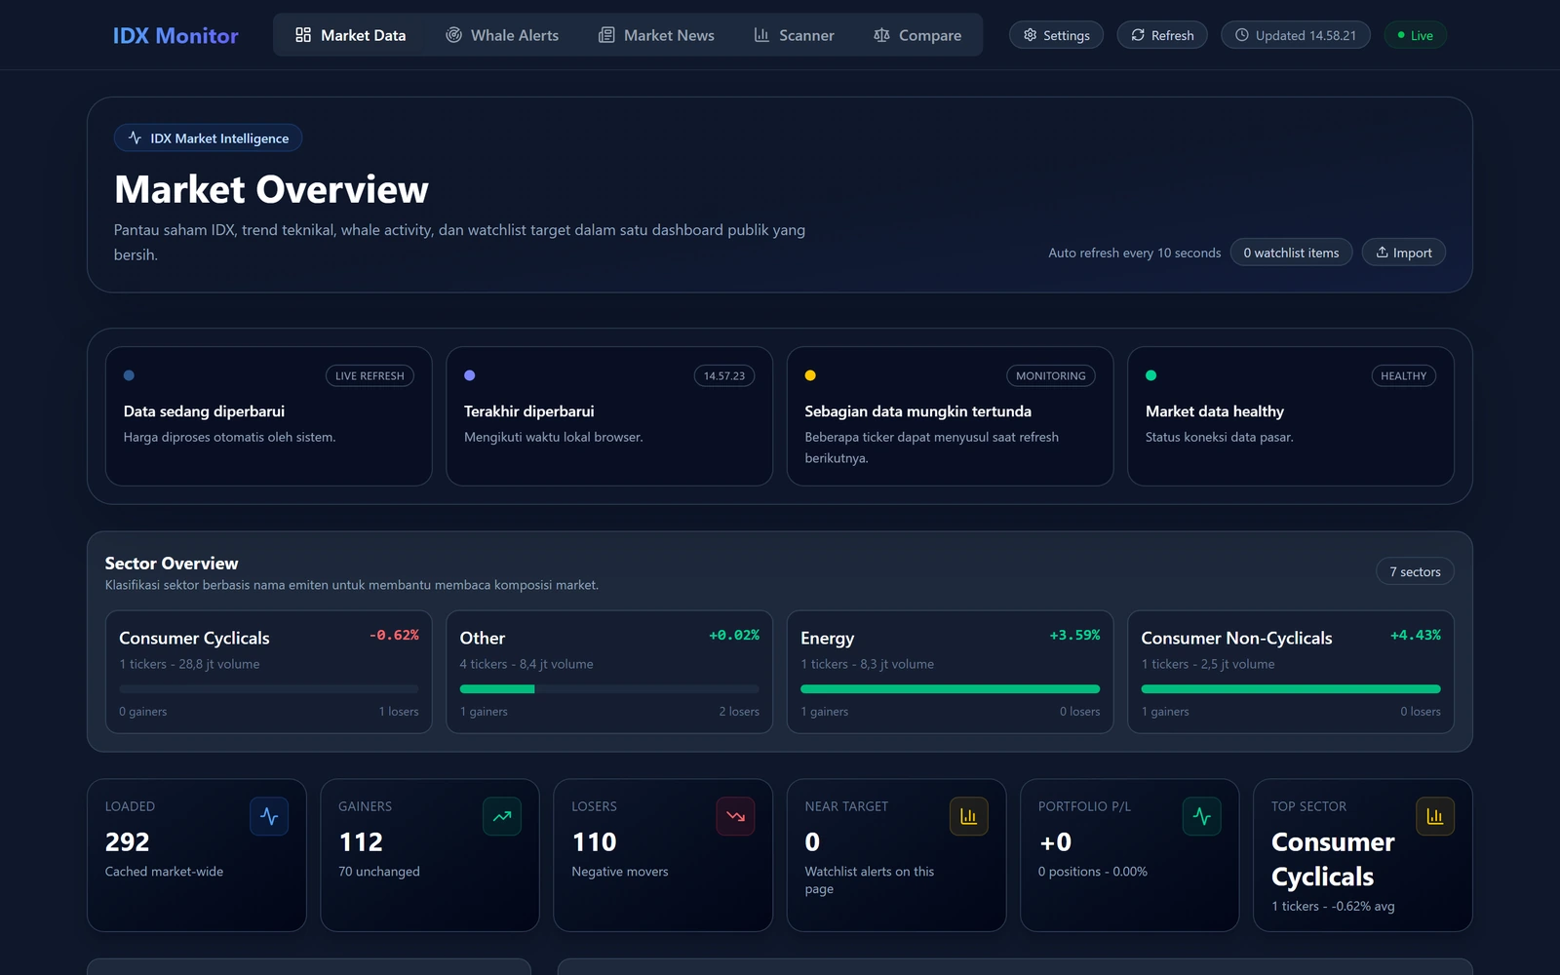
Task: Open the Whale Alerts tab
Action: 502,35
